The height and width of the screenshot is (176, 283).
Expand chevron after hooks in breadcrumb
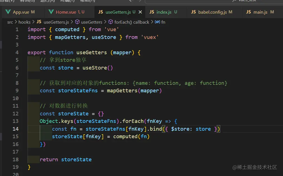tap(33, 22)
